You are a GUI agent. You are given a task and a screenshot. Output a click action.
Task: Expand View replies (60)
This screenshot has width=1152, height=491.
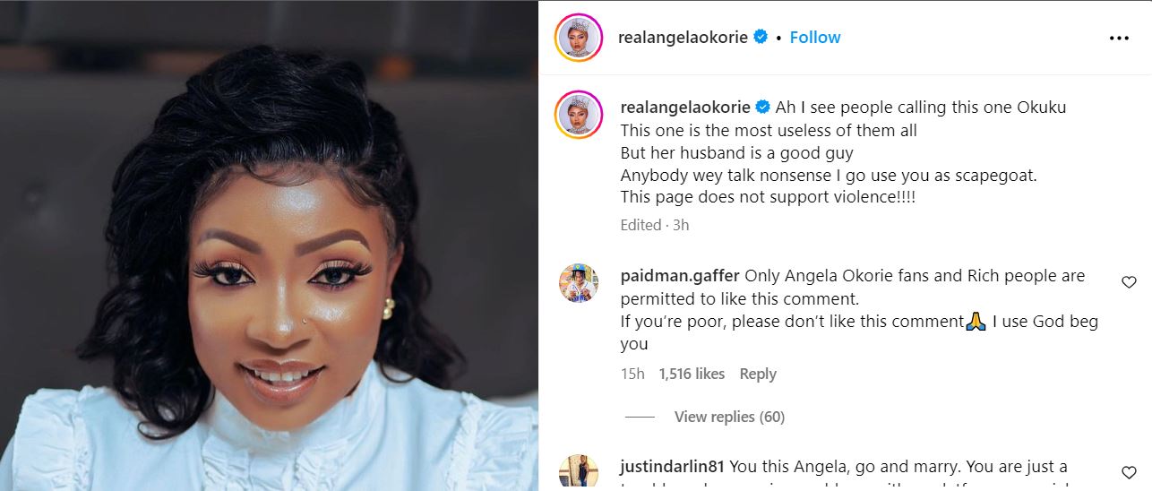[729, 417]
